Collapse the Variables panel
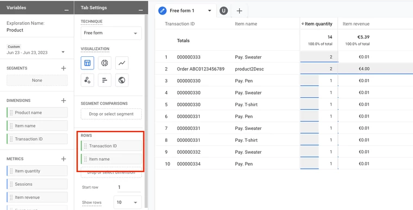The image size is (413, 210). tap(67, 10)
